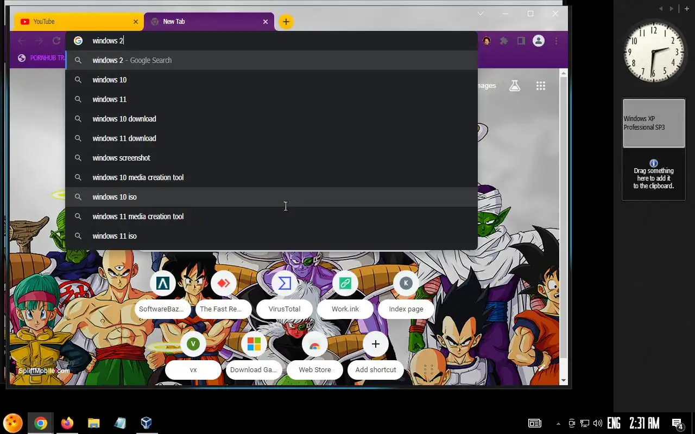Select 'windows 10 download' suggestion
The width and height of the screenshot is (695, 434).
[x=271, y=119]
